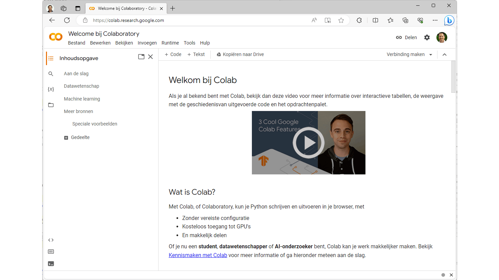Viewport: 499px width, 280px height.
Task: Open the Edge profile avatar in title bar
Action: [x=50, y=8]
